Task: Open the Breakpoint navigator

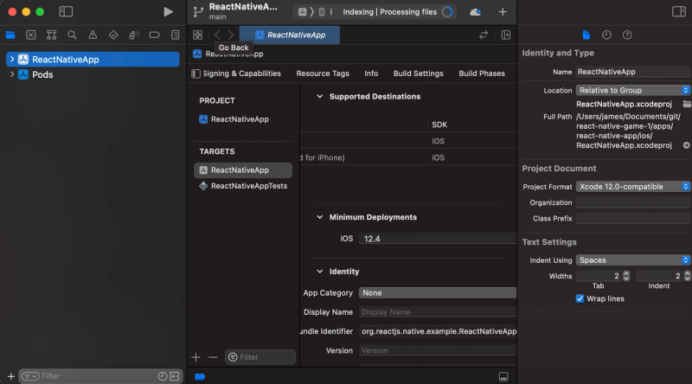Action: click(x=154, y=35)
